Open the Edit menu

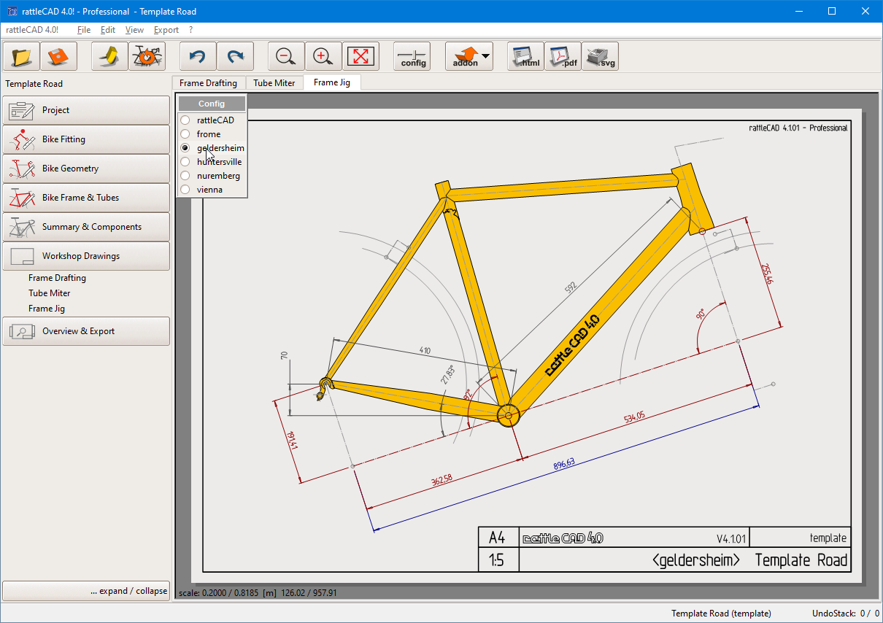[108, 30]
